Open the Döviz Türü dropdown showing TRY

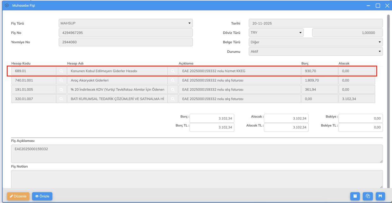pos(276,33)
